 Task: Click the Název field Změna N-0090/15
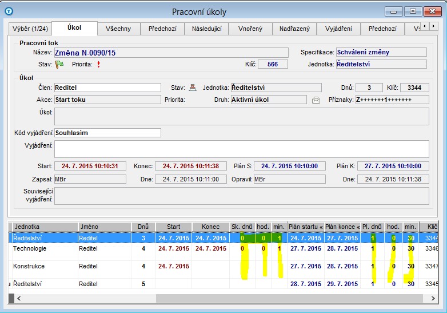171,53
